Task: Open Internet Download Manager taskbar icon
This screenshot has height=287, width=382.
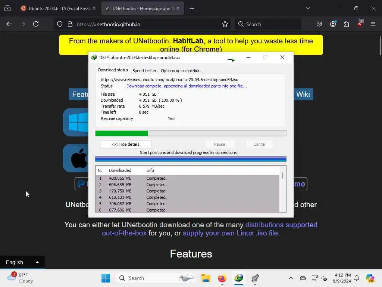Action: tap(239, 278)
